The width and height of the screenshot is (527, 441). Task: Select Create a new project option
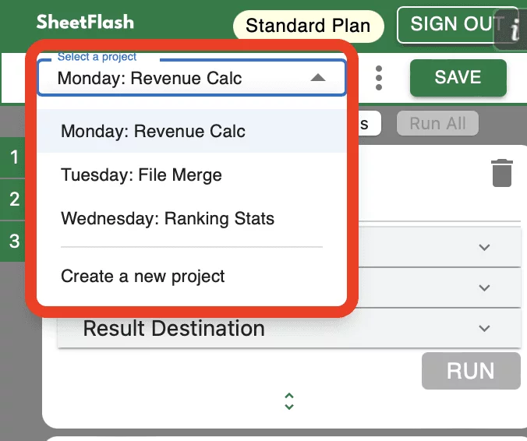143,276
